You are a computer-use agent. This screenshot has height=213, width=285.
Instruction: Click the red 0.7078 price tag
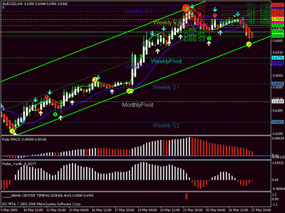click(x=278, y=11)
